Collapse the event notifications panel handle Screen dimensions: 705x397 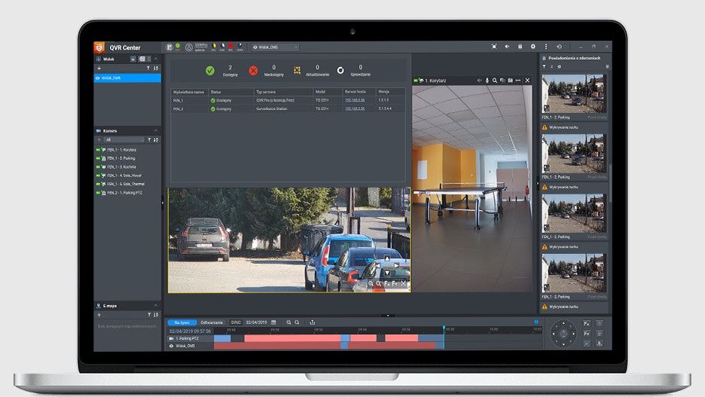coord(538,184)
